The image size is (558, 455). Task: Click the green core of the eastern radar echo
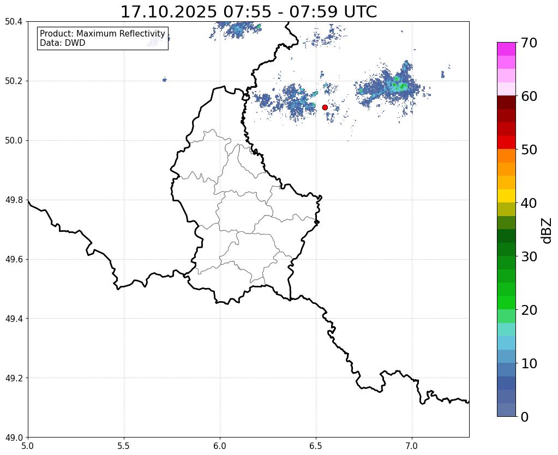tap(401, 86)
